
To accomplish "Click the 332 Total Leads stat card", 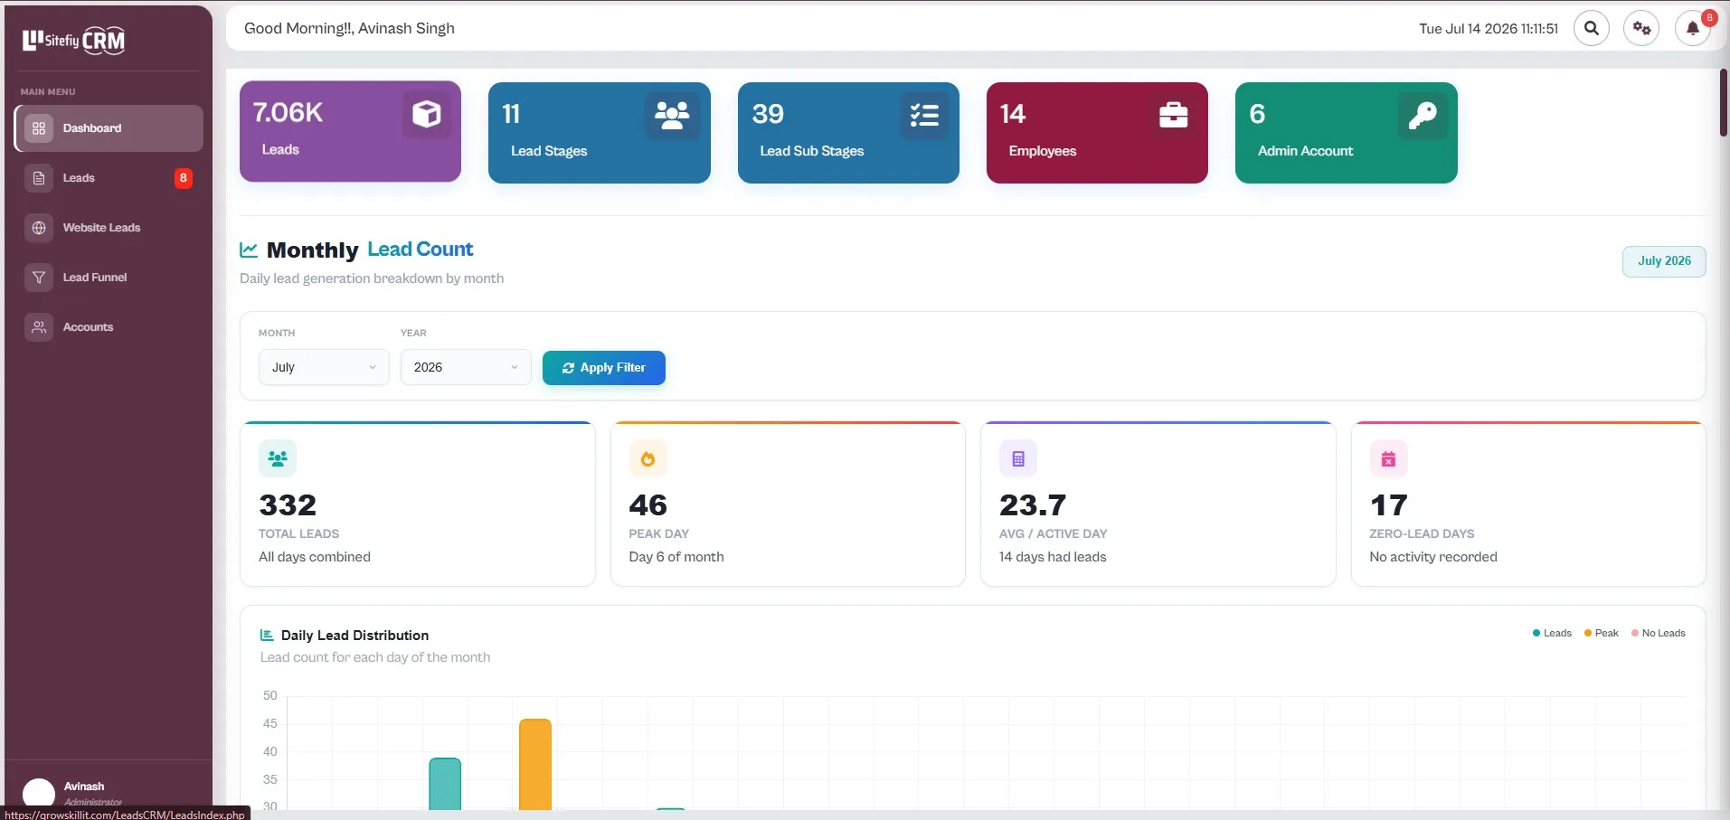I will pyautogui.click(x=418, y=504).
